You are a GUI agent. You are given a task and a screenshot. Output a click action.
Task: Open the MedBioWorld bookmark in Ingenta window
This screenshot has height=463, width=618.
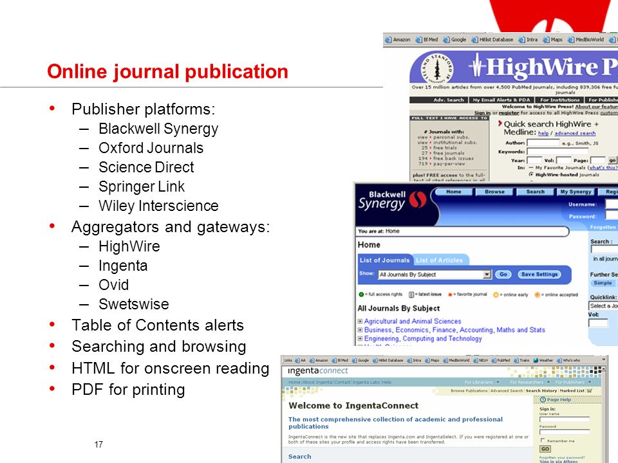456,360
